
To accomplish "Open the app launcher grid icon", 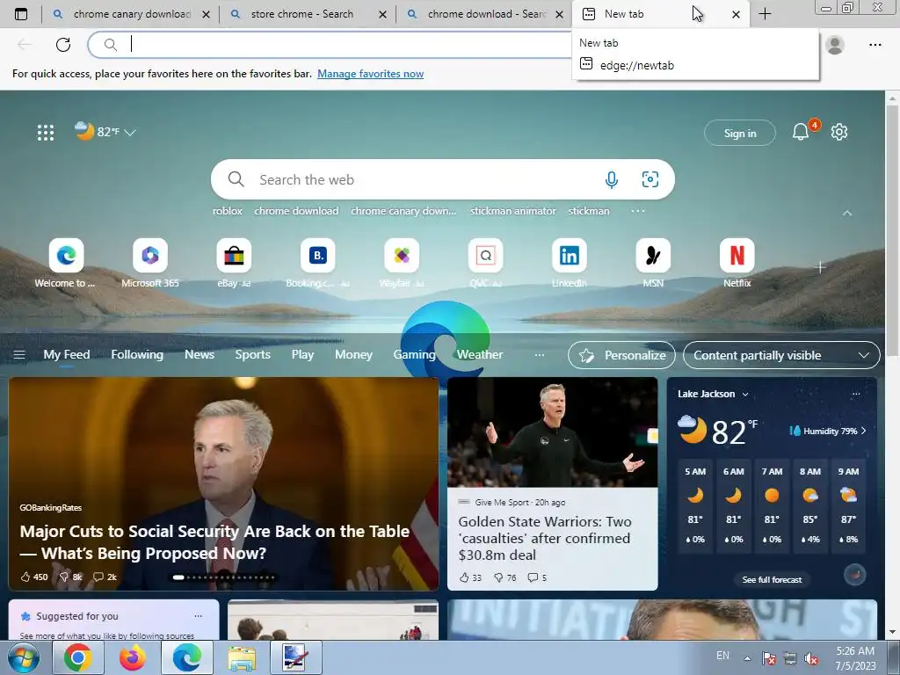I will (46, 133).
